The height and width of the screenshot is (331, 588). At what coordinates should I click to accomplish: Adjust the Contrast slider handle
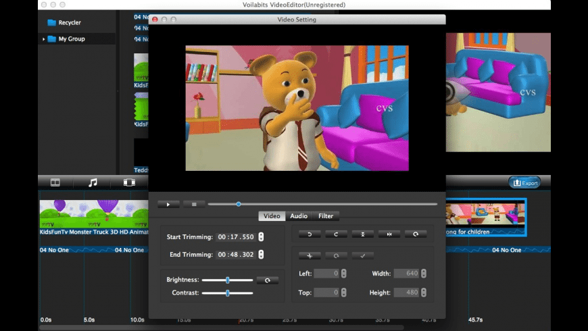(x=228, y=292)
